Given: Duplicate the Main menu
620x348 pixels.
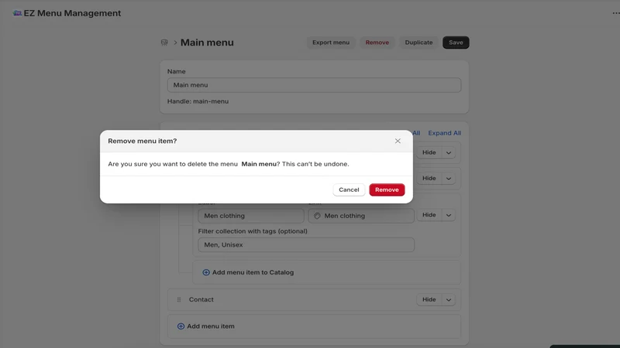Looking at the screenshot, I should tap(418, 43).
